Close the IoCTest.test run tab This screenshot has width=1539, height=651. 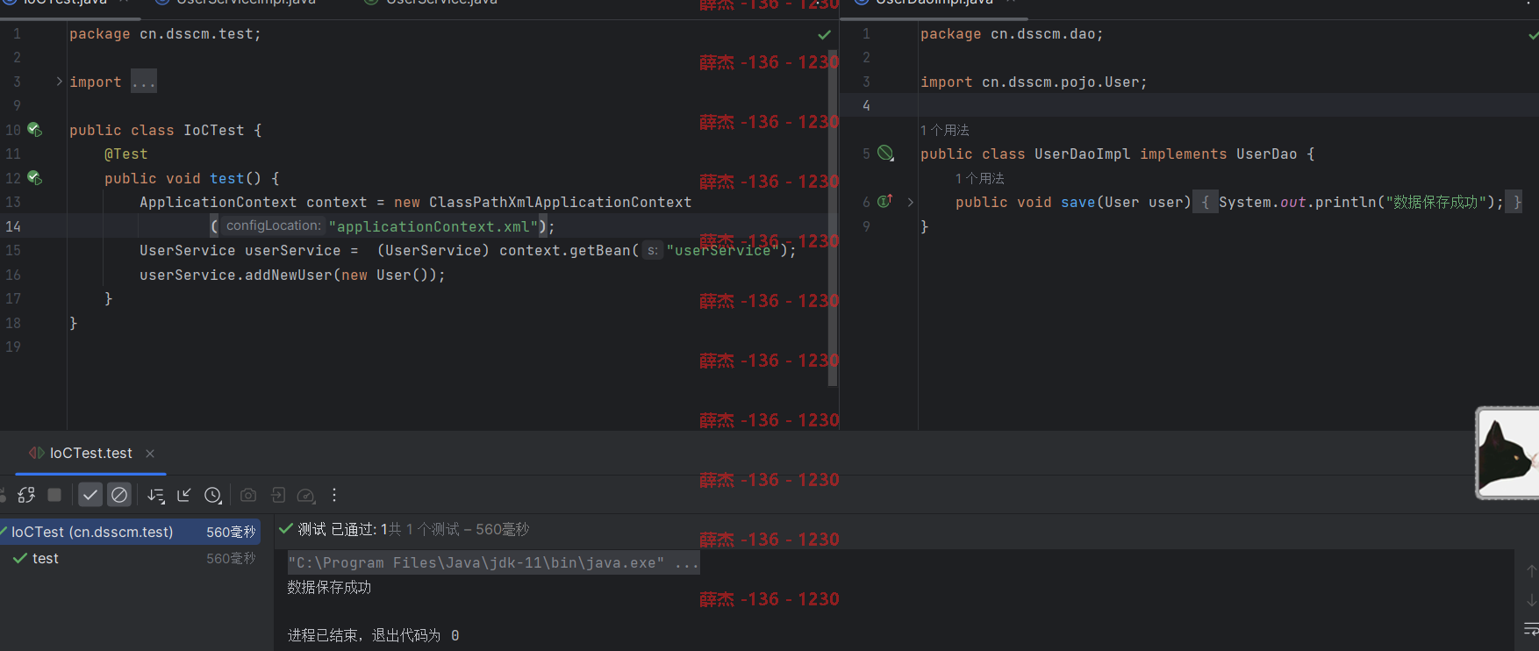point(150,453)
